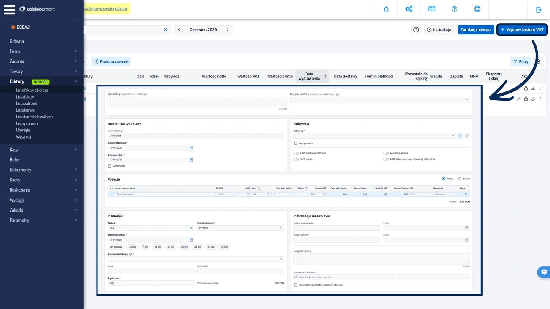Go to the month before Czerwiec 2026
This screenshot has height=309, width=550.
pyautogui.click(x=179, y=30)
